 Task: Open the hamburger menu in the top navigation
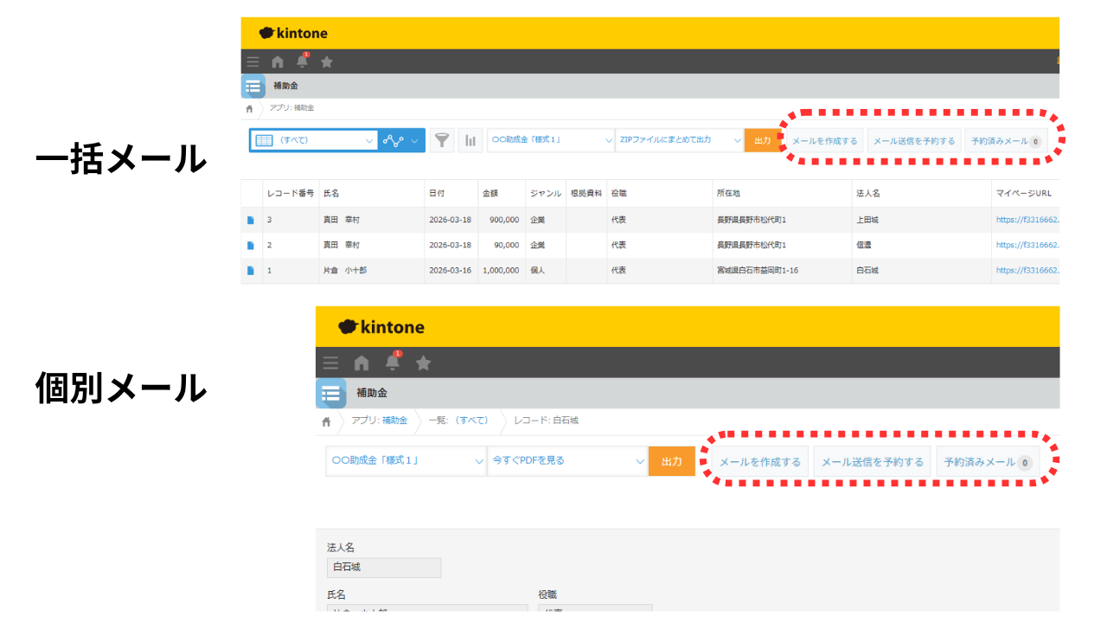click(253, 61)
